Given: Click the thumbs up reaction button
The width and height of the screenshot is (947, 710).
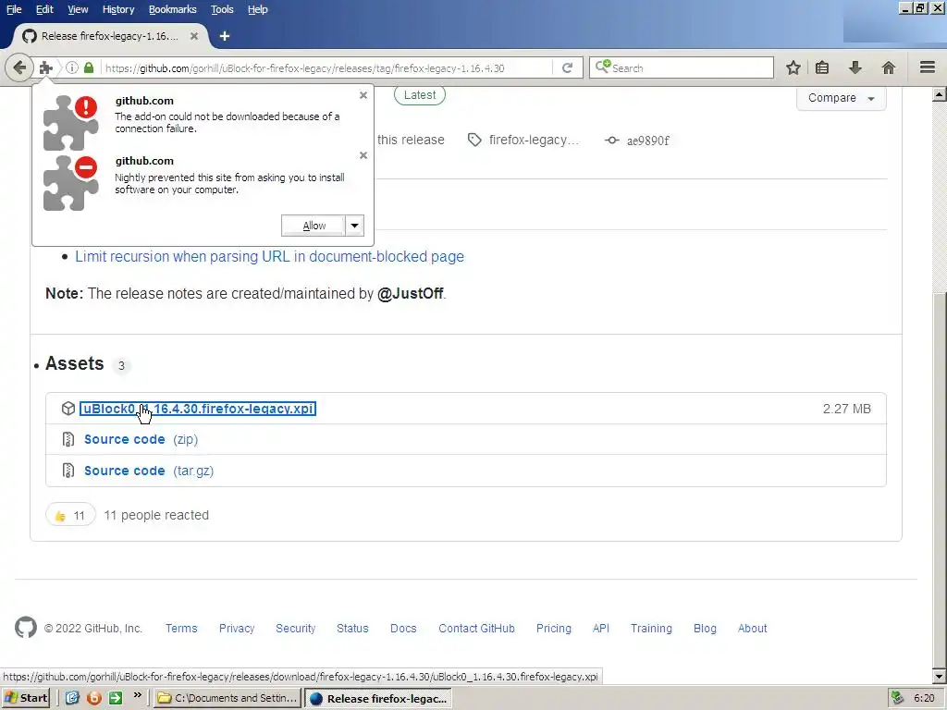Looking at the screenshot, I should point(70,515).
